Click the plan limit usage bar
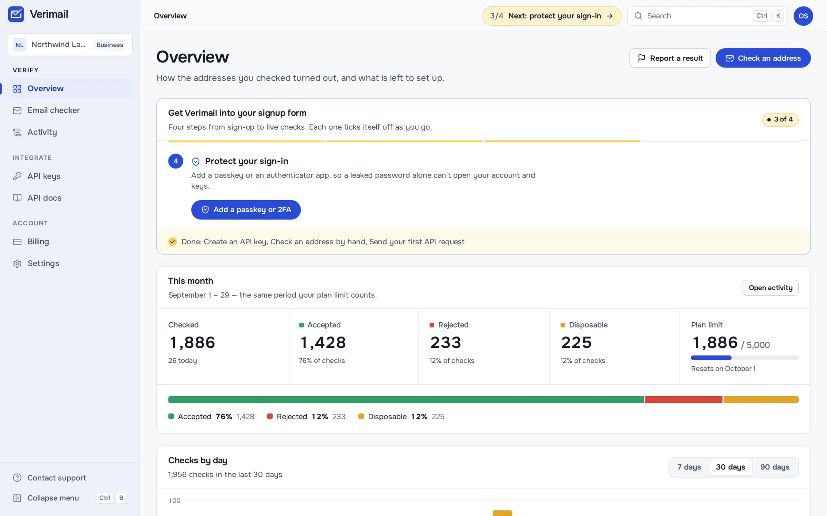The width and height of the screenshot is (827, 516). (745, 358)
